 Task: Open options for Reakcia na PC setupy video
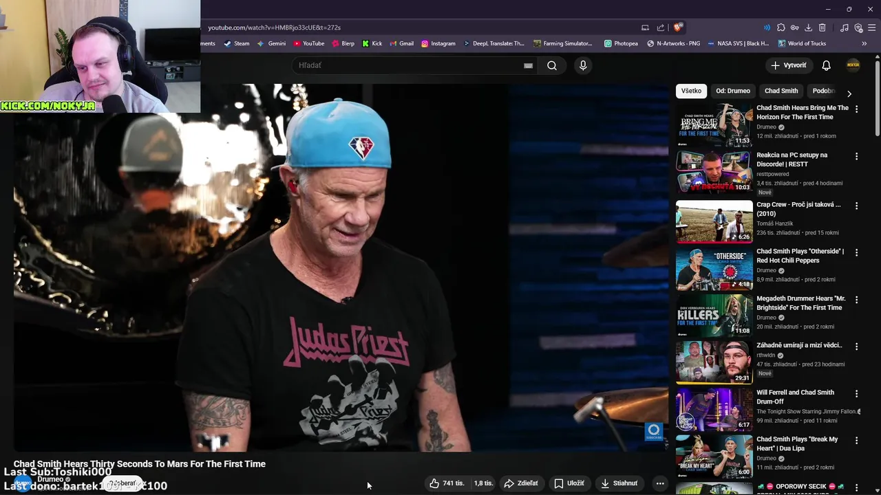tap(856, 156)
